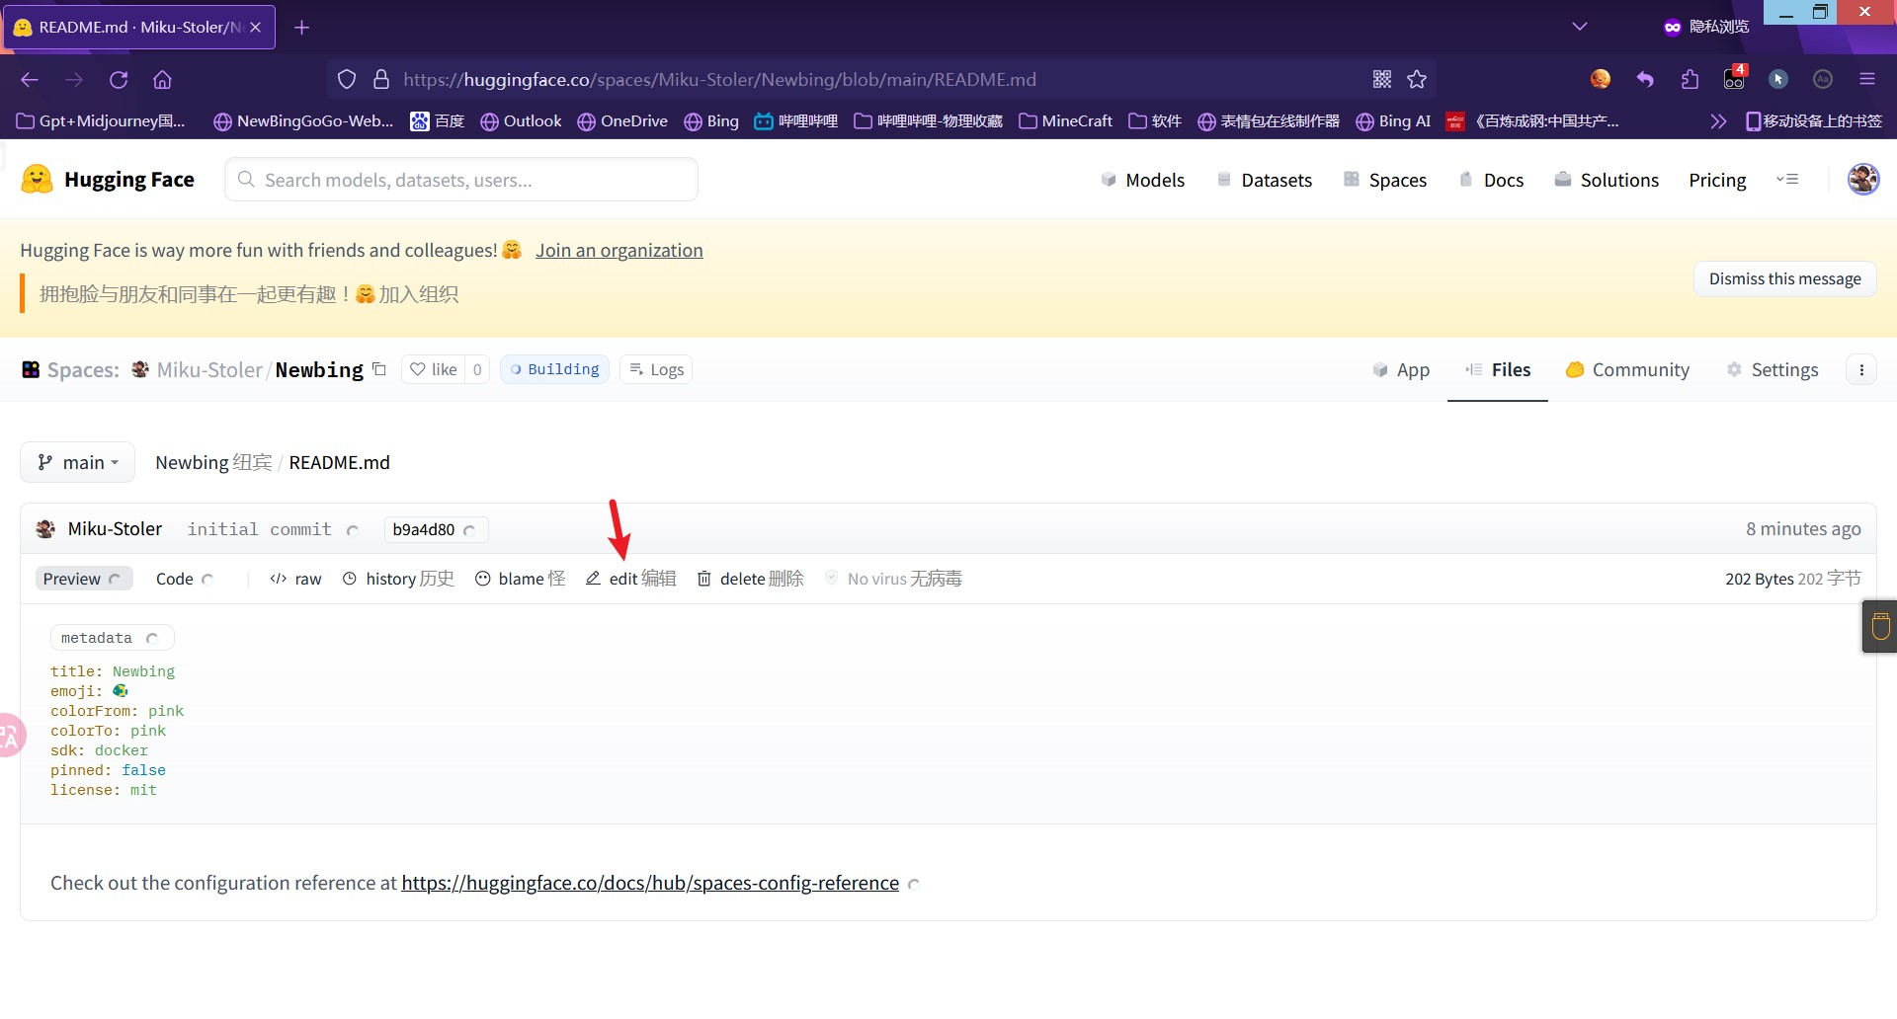Open the Outlook bookmark
The width and height of the screenshot is (1897, 1019).
pyautogui.click(x=521, y=121)
